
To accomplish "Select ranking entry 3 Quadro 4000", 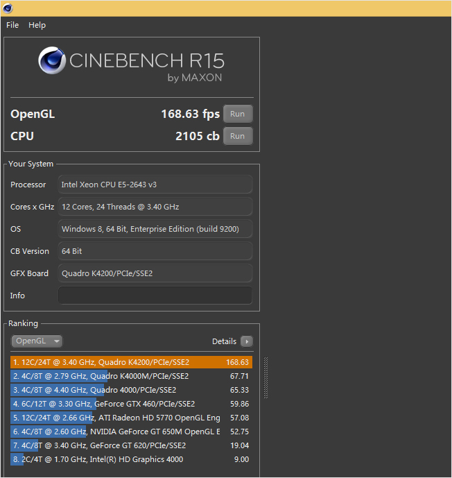I will coord(131,390).
